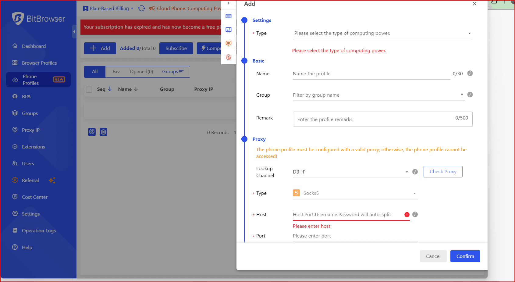Viewport: 515px width, 282px height.
Task: Open the Plan-Based Billing dropdown
Action: tap(108, 9)
